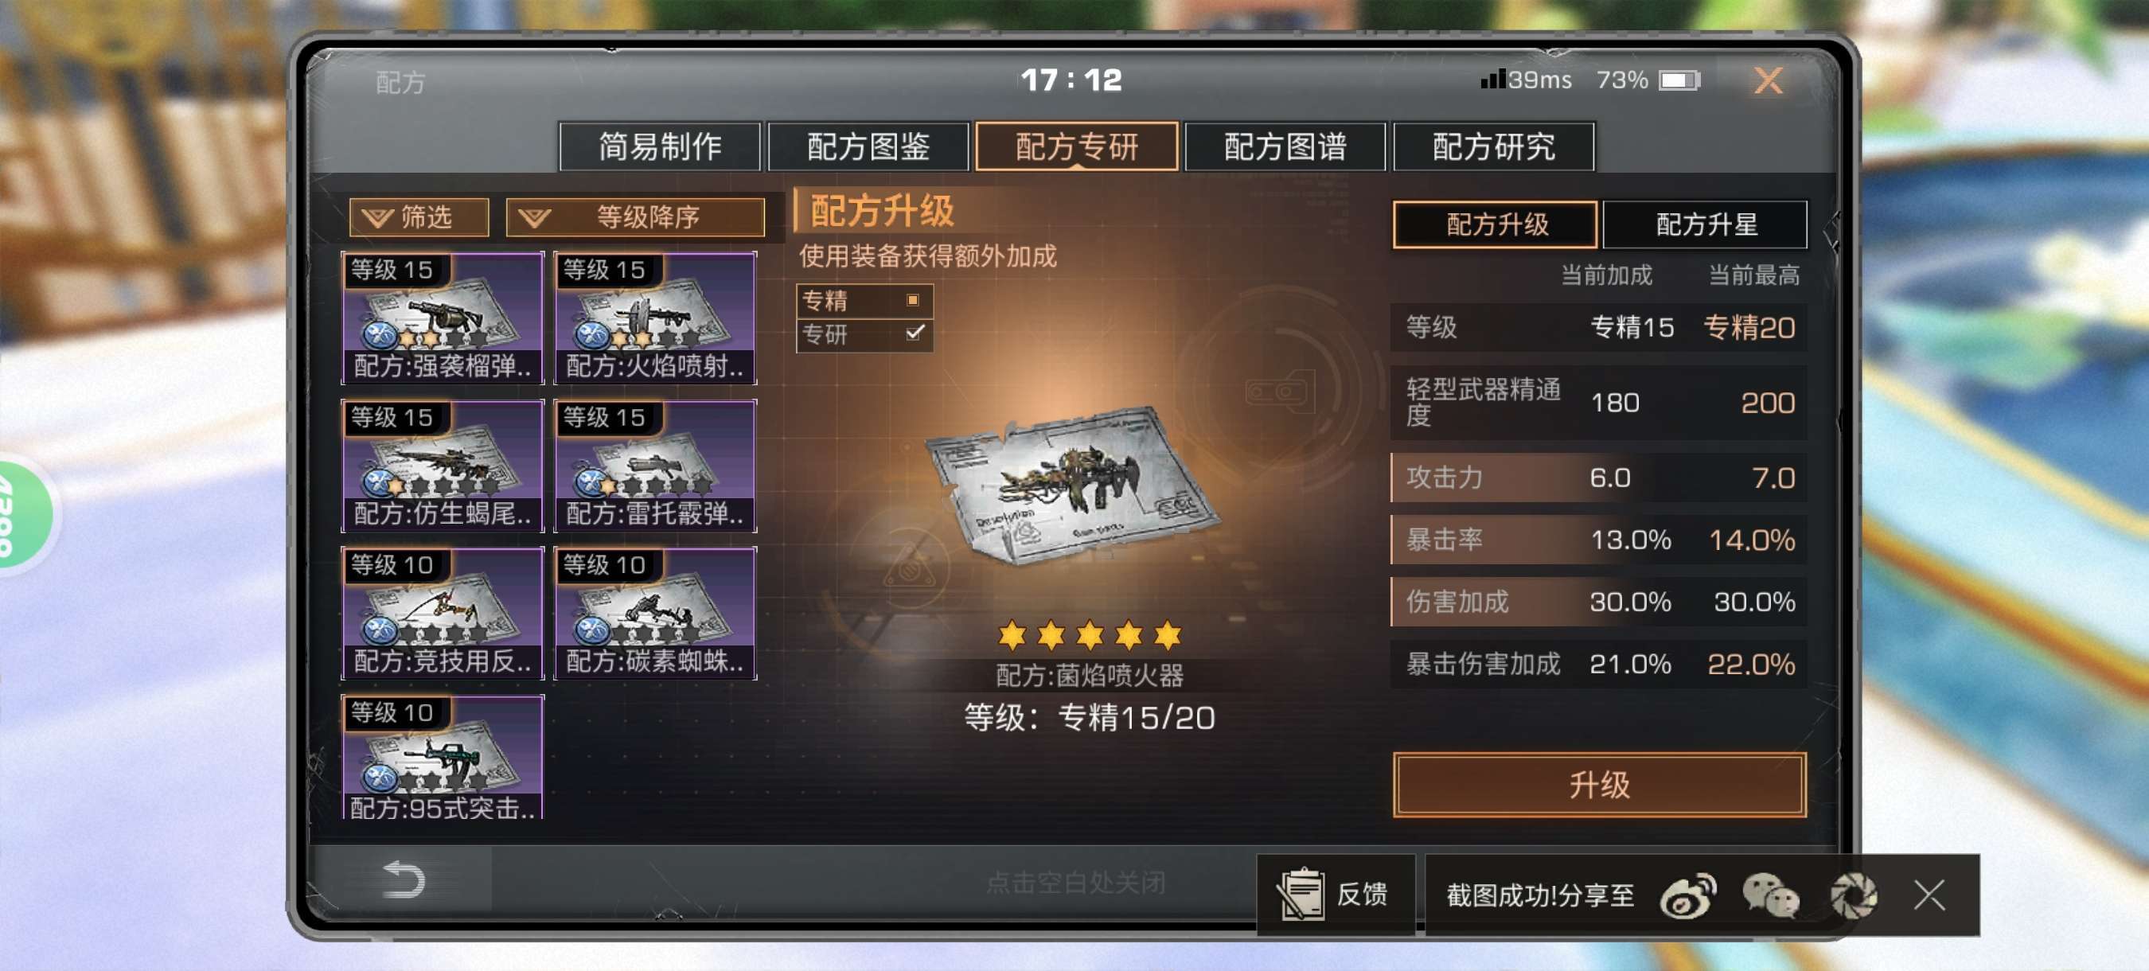This screenshot has height=971, width=2149.
Task: Check the 专精 checkbox
Action: pyautogui.click(x=913, y=299)
